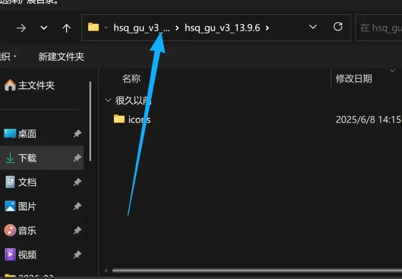Click the search box for hsq_gu

tap(379, 28)
